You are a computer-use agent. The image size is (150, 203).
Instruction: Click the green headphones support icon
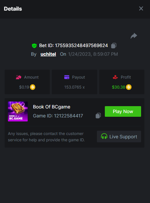click(x=104, y=136)
